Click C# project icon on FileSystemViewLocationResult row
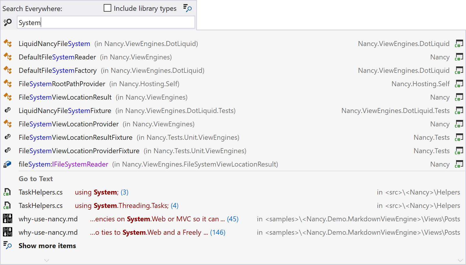Viewport: 466px width, 265px height. (459, 97)
